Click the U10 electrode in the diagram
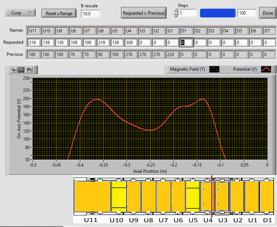 pos(118,197)
